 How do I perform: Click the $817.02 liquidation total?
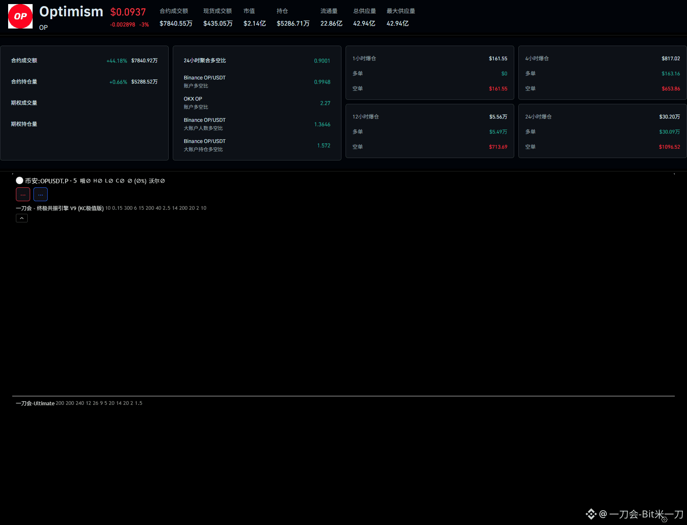671,59
